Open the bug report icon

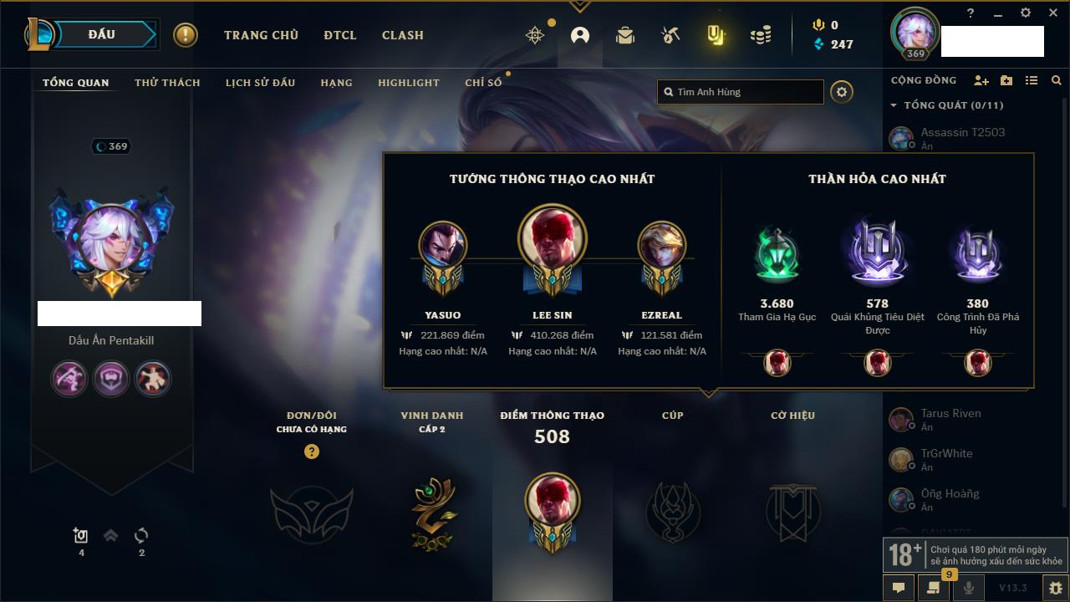[x=1056, y=588]
